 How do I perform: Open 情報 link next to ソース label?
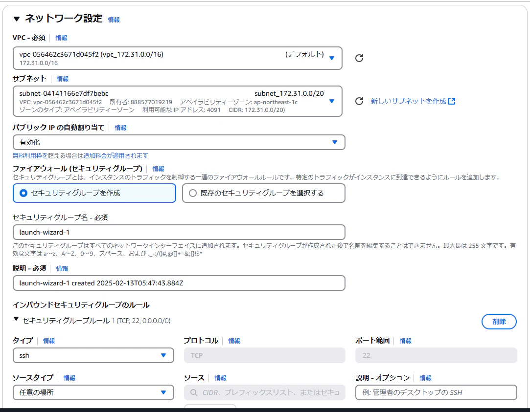(x=220, y=378)
